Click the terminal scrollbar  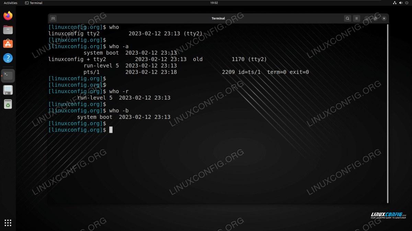pos(388,113)
